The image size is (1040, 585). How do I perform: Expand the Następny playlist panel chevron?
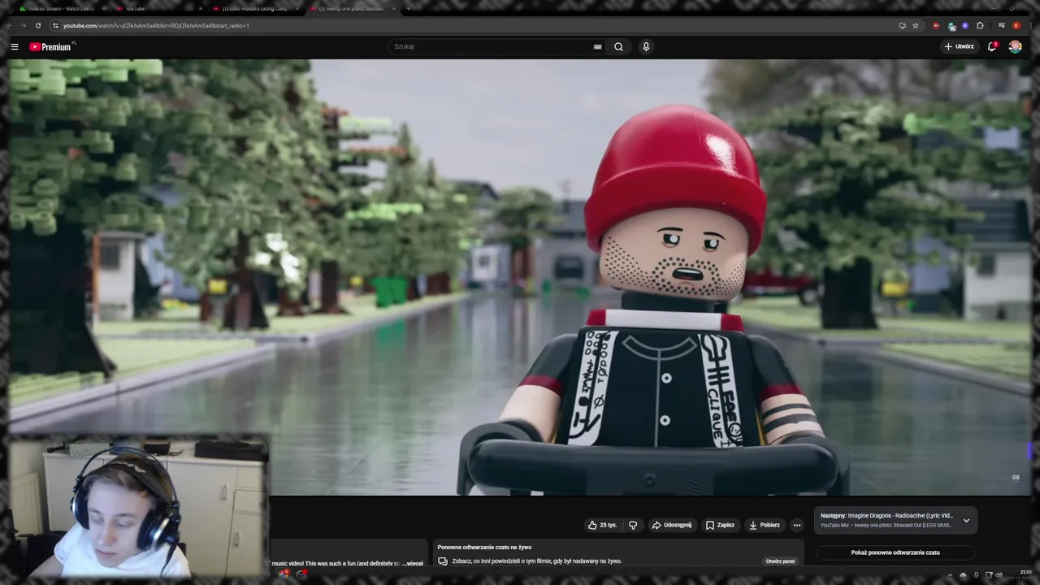pos(966,520)
